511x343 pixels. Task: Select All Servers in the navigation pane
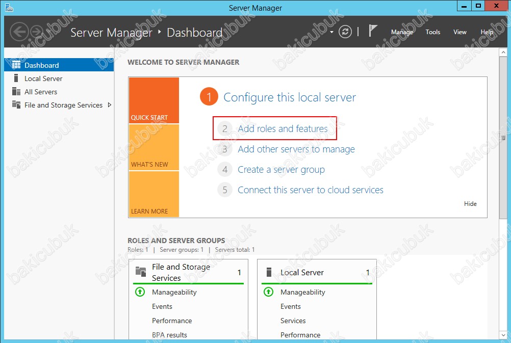59,92
